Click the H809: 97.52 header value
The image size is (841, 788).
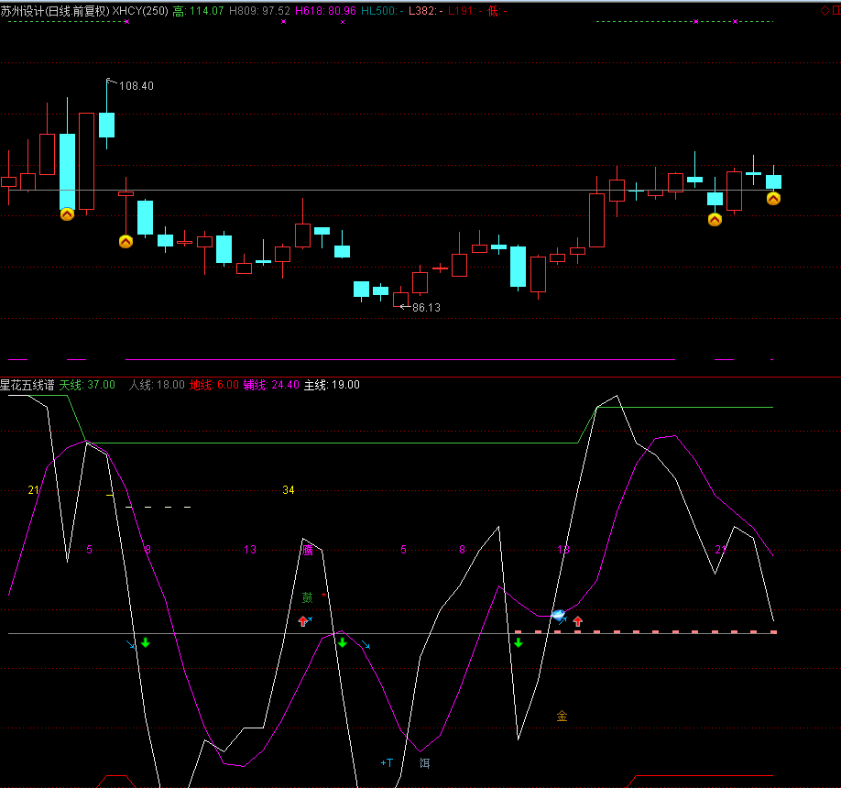click(x=259, y=11)
